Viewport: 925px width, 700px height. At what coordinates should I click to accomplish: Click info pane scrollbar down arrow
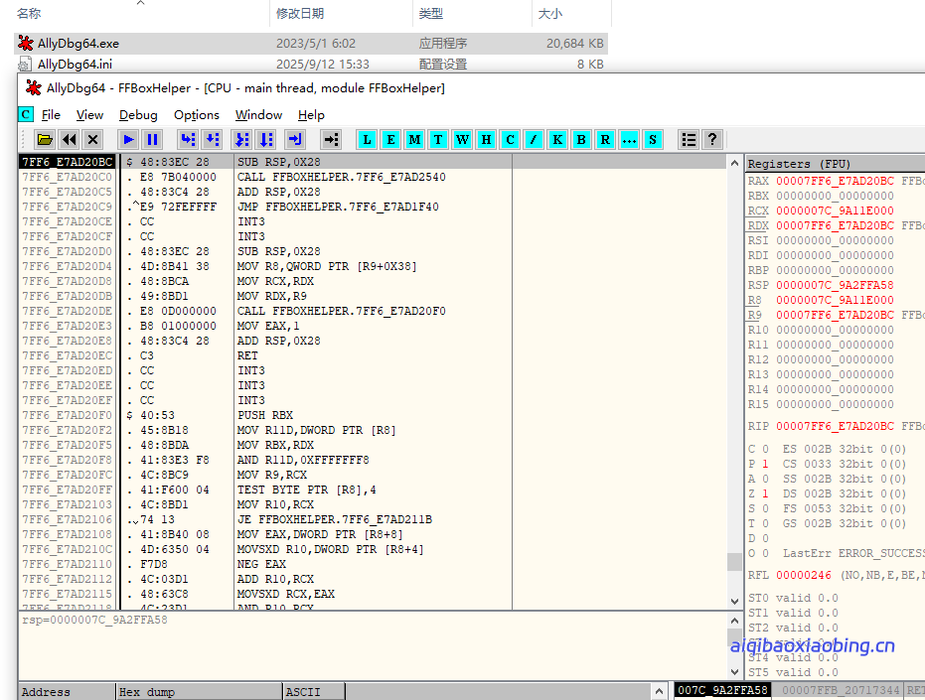pos(734,671)
